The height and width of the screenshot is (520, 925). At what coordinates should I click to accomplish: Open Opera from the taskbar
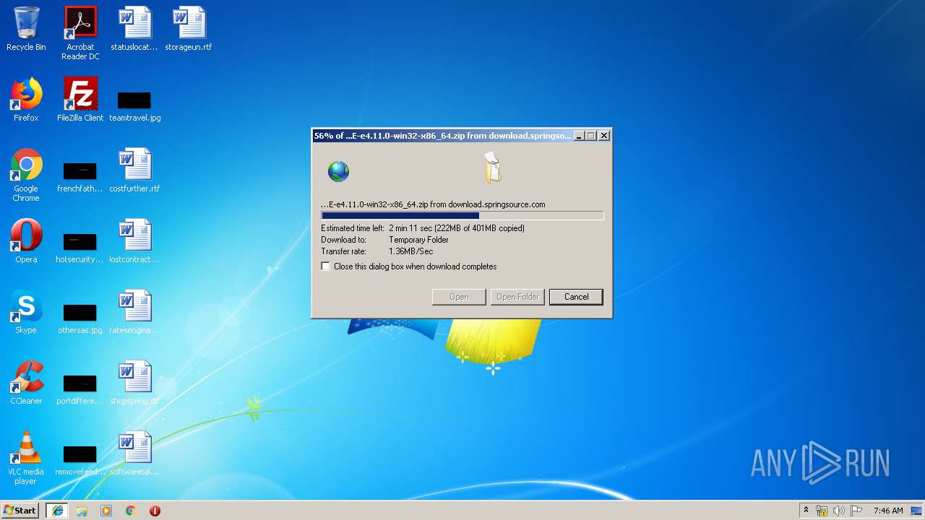tap(155, 511)
